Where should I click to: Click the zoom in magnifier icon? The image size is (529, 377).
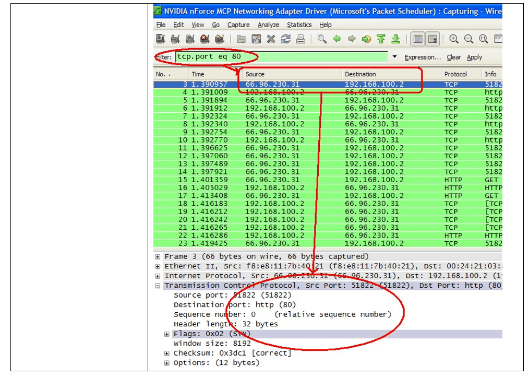(454, 39)
